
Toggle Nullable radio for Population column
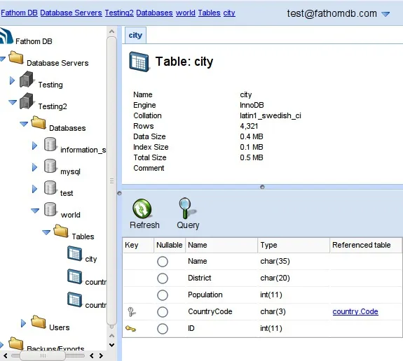coord(163,295)
